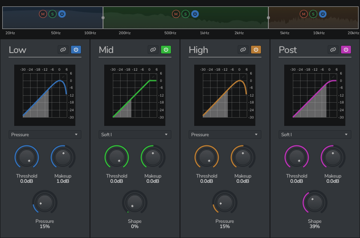Screen dimensions: 360x238
Task: Solo the low frequency band
Action: tap(52, 14)
